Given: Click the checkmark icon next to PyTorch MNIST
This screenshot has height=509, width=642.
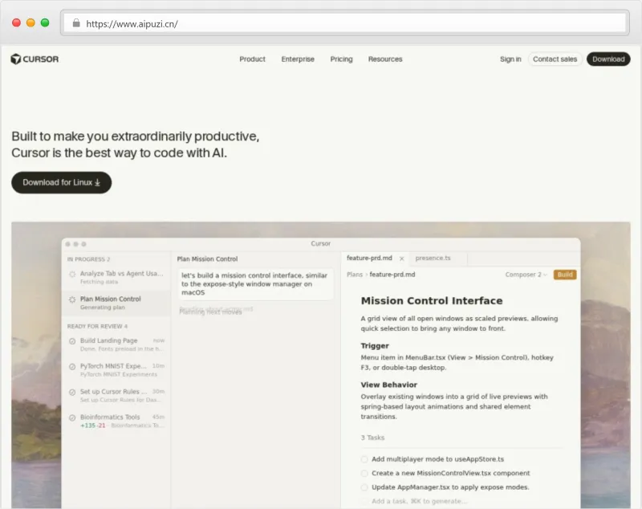Looking at the screenshot, I should (72, 366).
